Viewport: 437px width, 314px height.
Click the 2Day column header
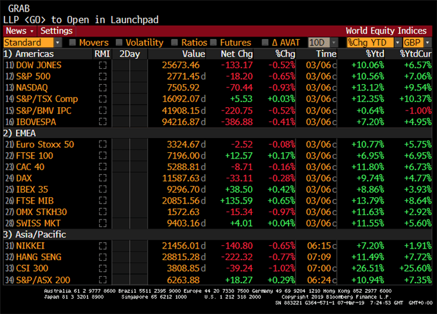pos(130,54)
